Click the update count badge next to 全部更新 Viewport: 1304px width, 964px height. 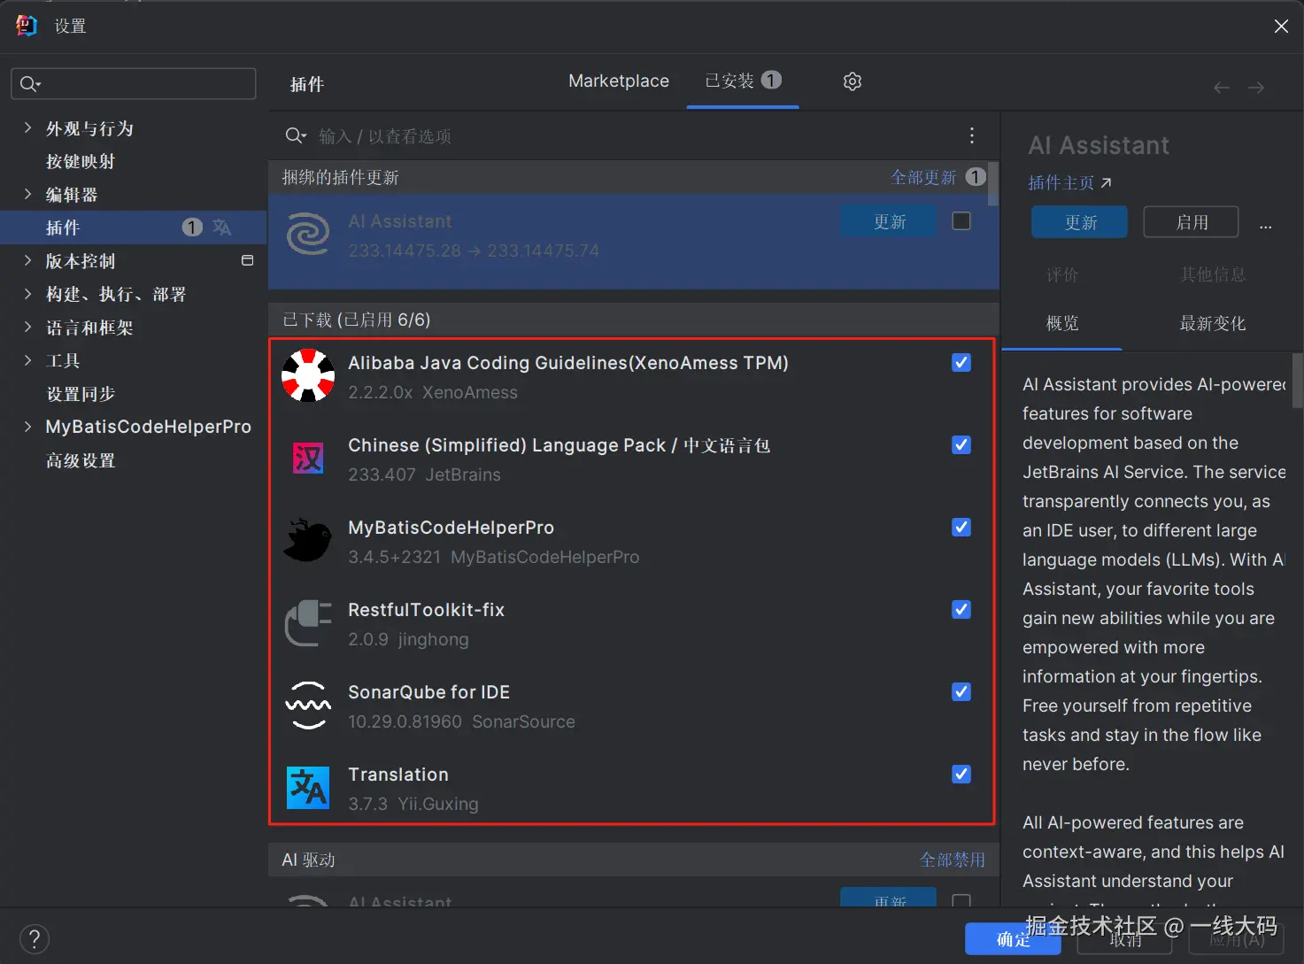click(x=976, y=177)
